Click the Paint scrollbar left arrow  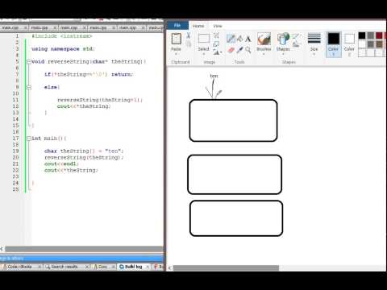coord(169,267)
